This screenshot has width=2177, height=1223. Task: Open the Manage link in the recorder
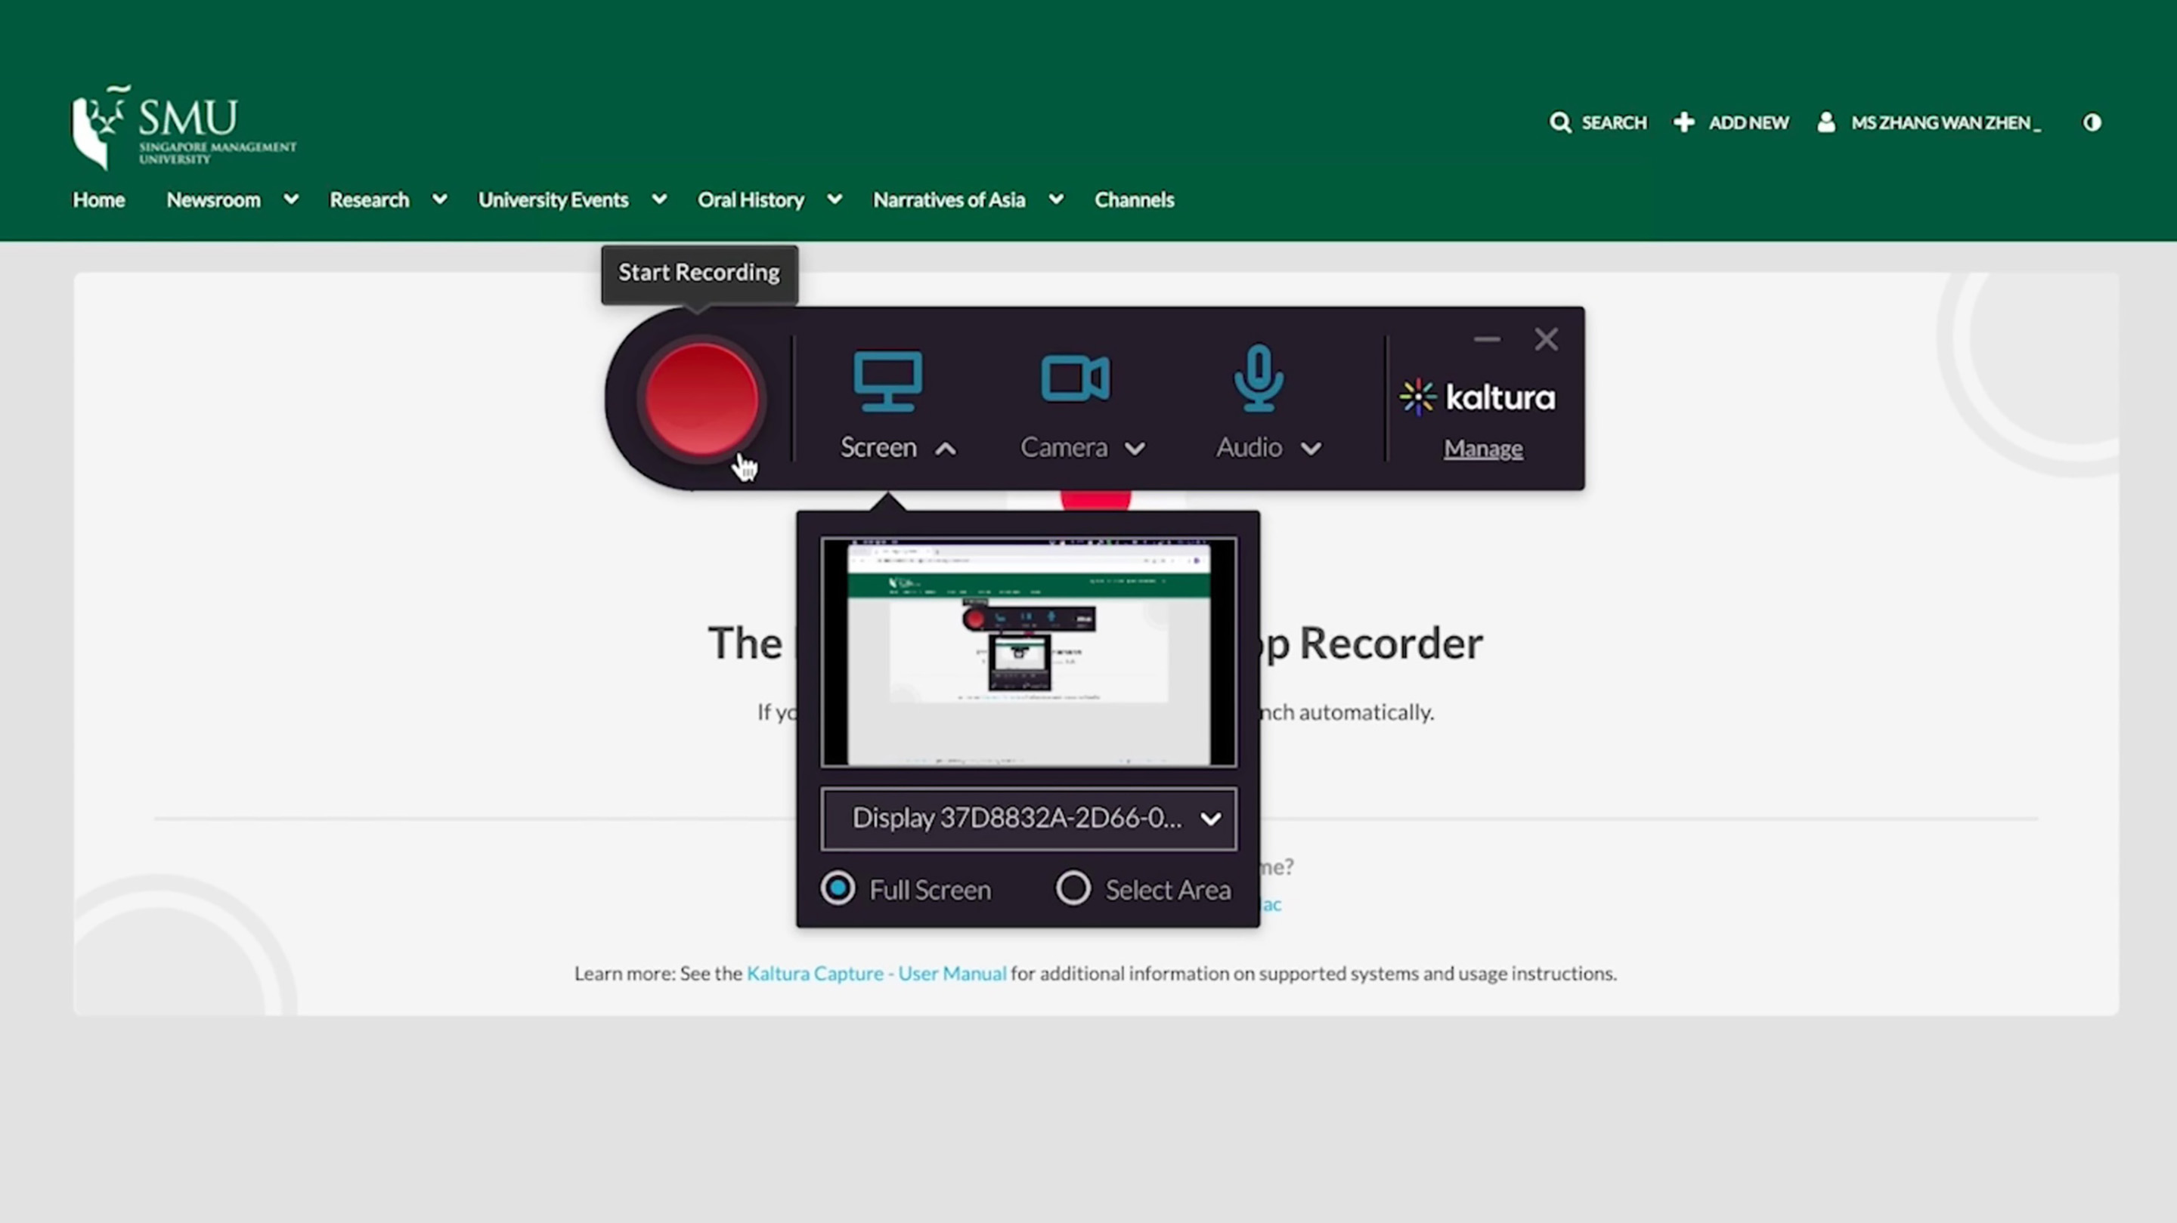(x=1483, y=449)
